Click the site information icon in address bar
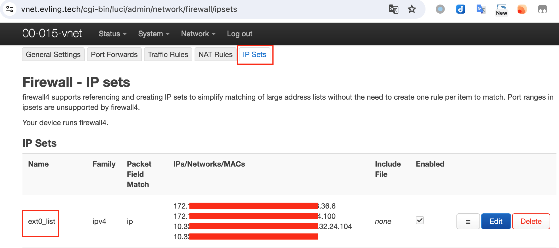 click(x=10, y=9)
